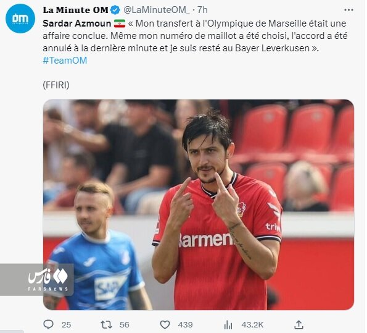Viewport: 367px width, 333px height.
Task: Click the tweet text about Olympique de Marseille
Action: pyautogui.click(x=195, y=36)
